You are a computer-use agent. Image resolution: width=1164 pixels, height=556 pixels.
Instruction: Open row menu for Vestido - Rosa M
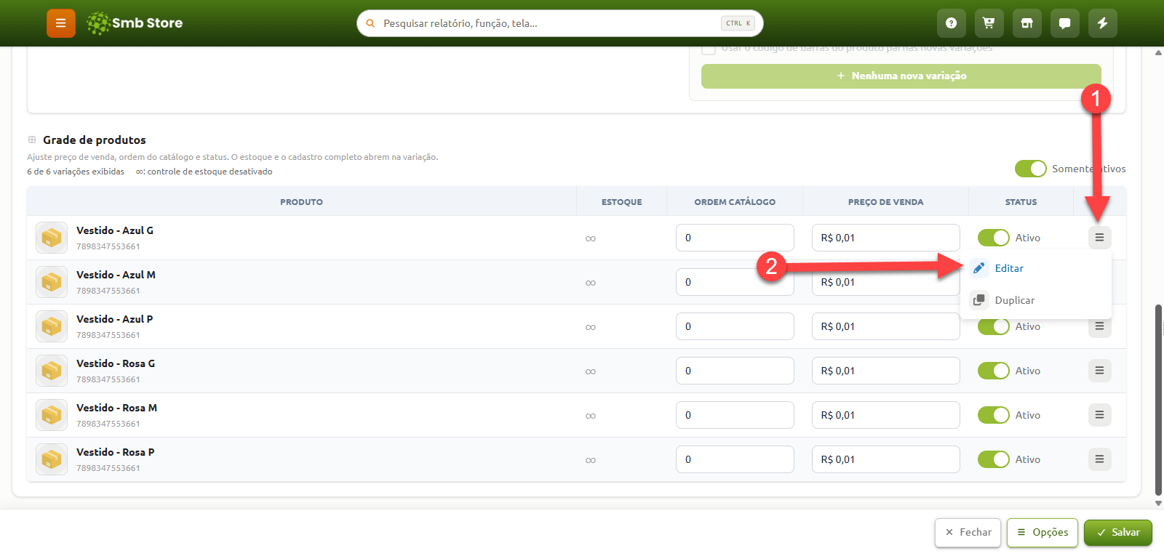point(1099,415)
